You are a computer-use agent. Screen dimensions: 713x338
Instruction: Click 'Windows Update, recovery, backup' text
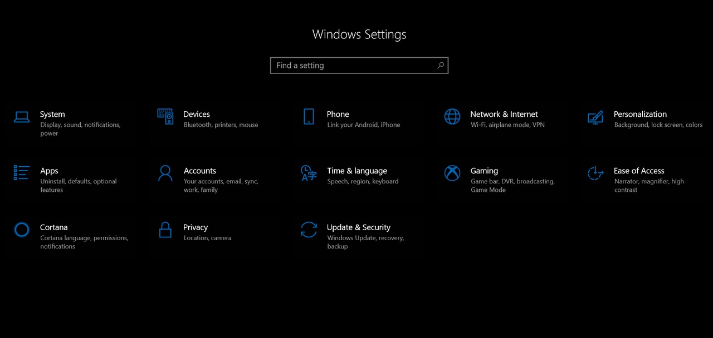coord(365,242)
